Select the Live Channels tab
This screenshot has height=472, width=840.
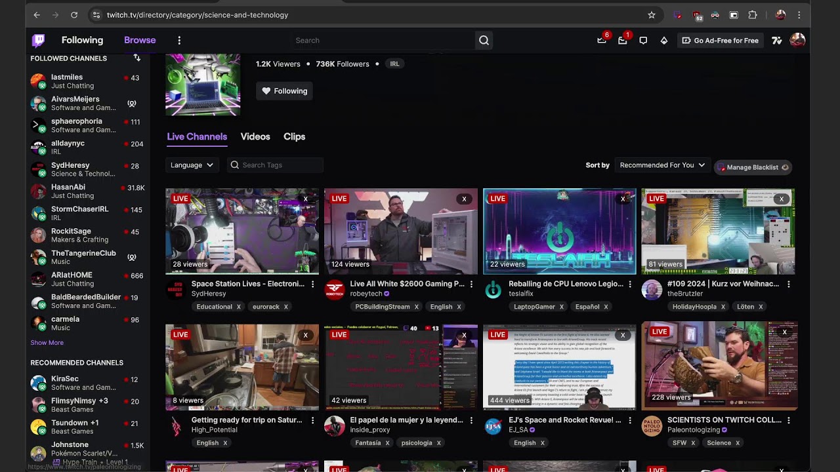tap(197, 136)
